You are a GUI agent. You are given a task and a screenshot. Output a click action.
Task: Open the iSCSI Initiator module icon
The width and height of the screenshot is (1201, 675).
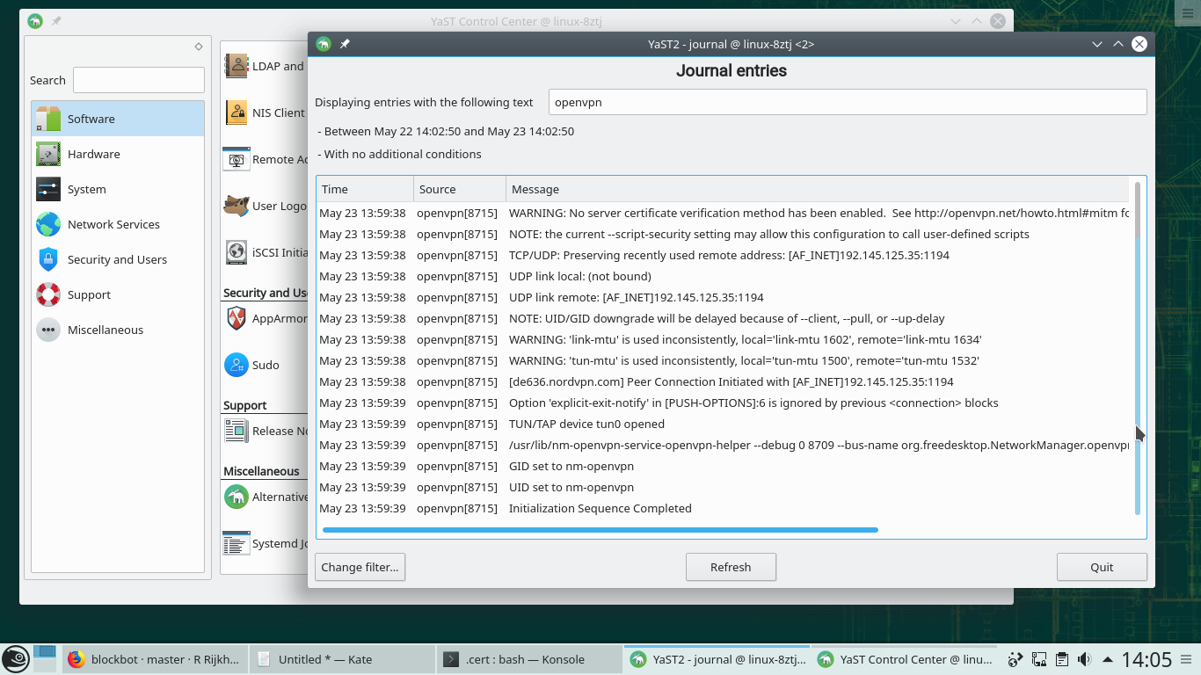click(237, 252)
